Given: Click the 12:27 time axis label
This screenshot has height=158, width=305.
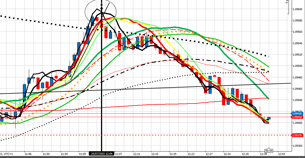Looking at the screenshot, I should (x=209, y=154).
